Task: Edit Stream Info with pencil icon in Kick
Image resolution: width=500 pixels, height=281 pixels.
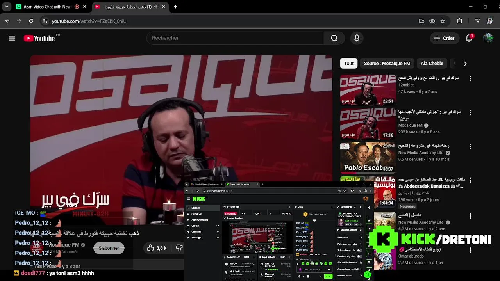Action: tap(355, 207)
